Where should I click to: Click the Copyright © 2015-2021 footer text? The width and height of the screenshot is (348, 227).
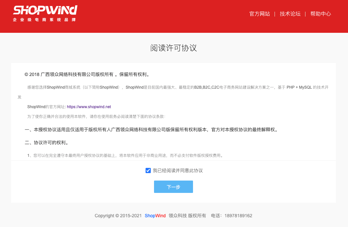click(x=118, y=216)
